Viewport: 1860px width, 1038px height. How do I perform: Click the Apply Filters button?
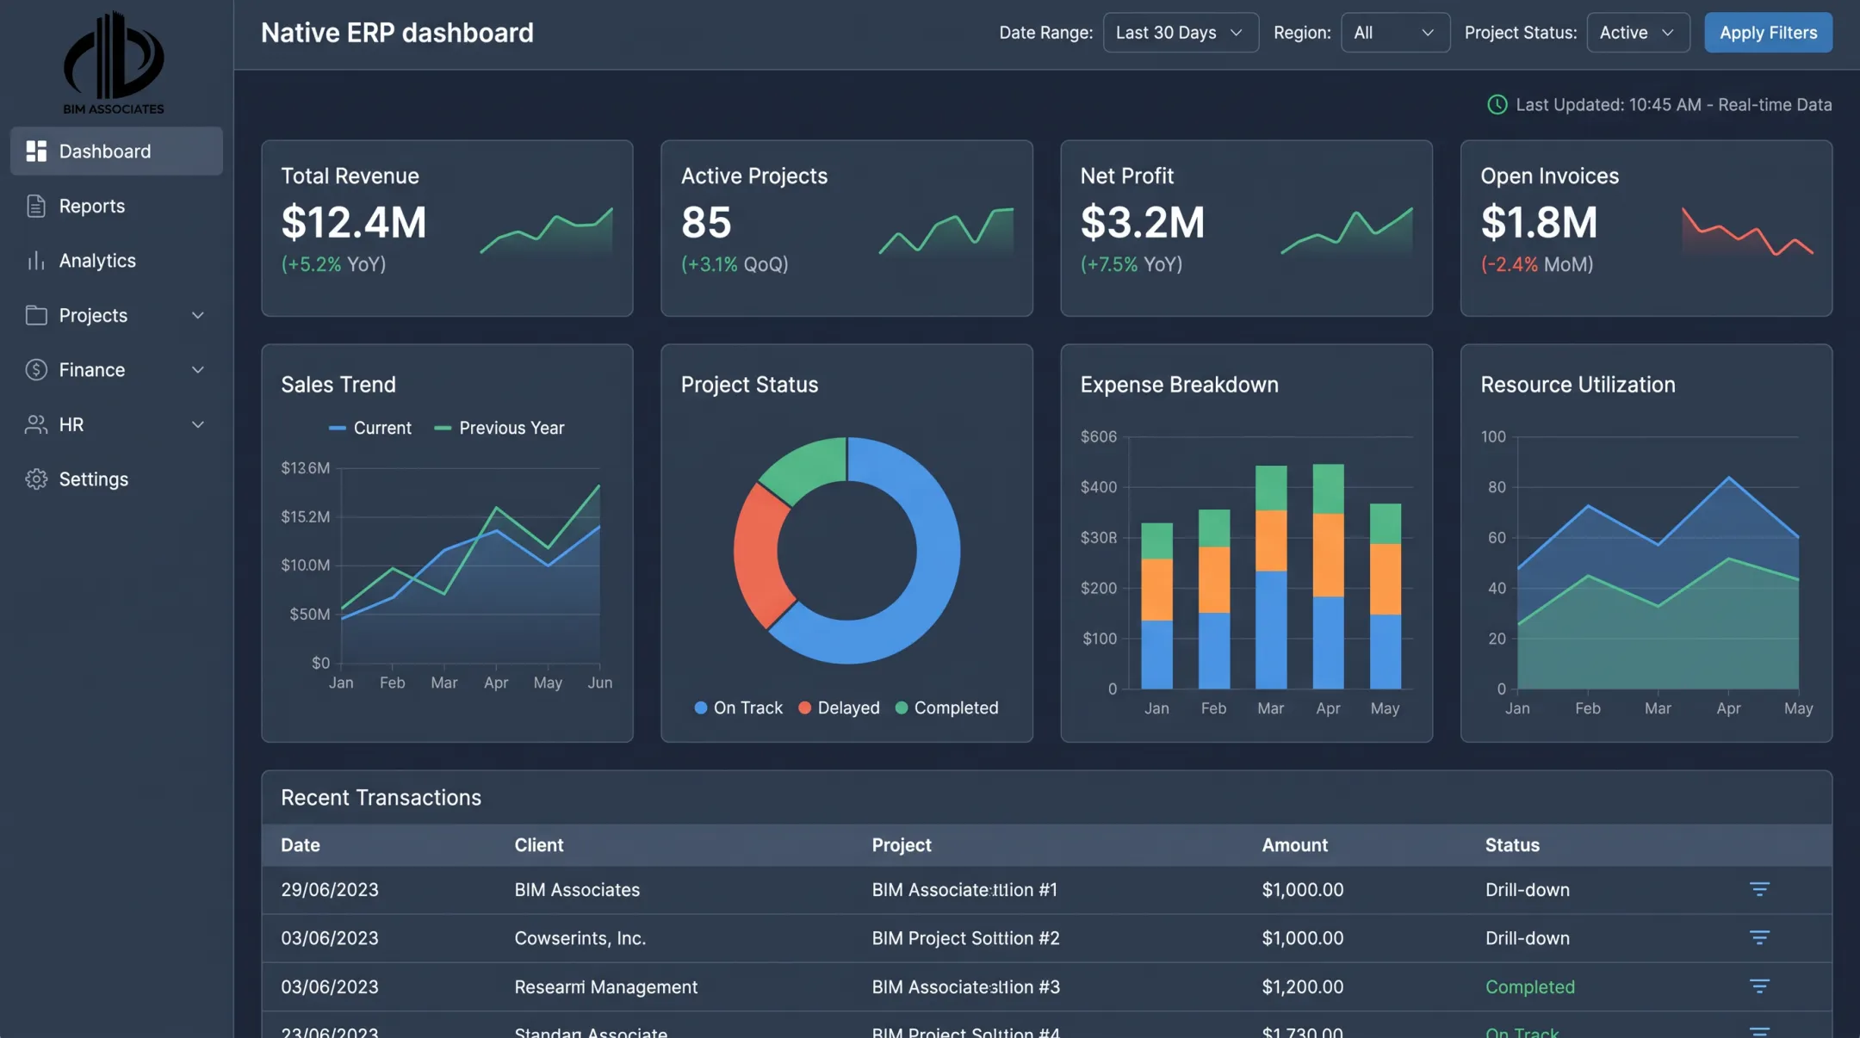(x=1768, y=33)
